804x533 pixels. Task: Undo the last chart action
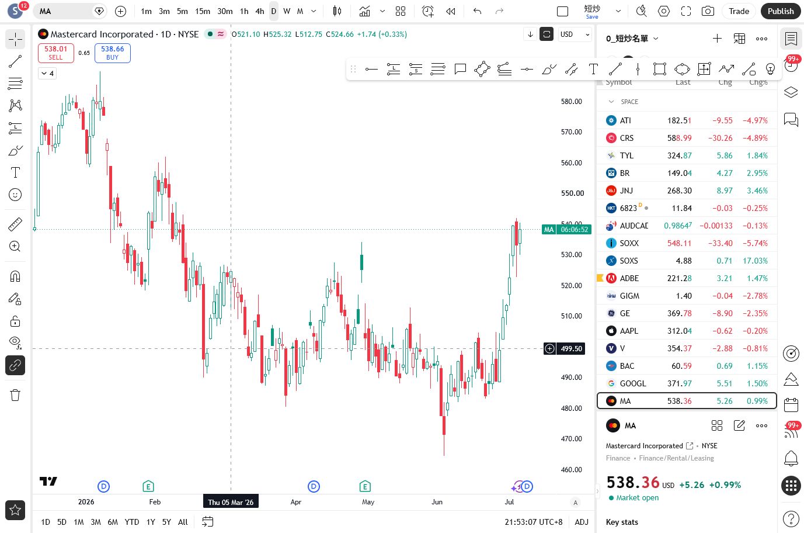pyautogui.click(x=477, y=11)
